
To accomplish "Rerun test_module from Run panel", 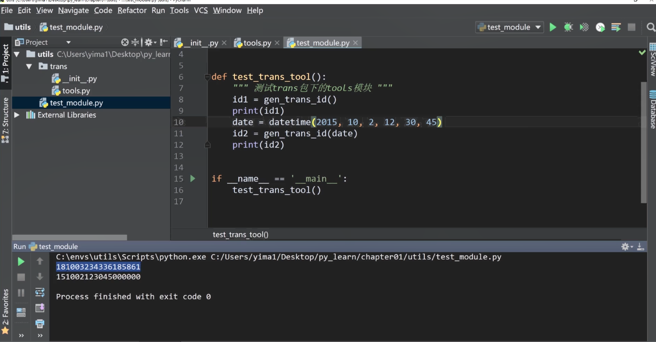I will click(21, 262).
